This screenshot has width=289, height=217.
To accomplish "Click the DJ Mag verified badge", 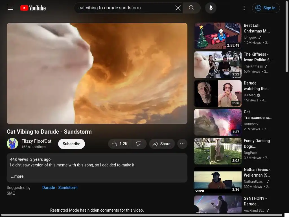I will click(x=259, y=95).
